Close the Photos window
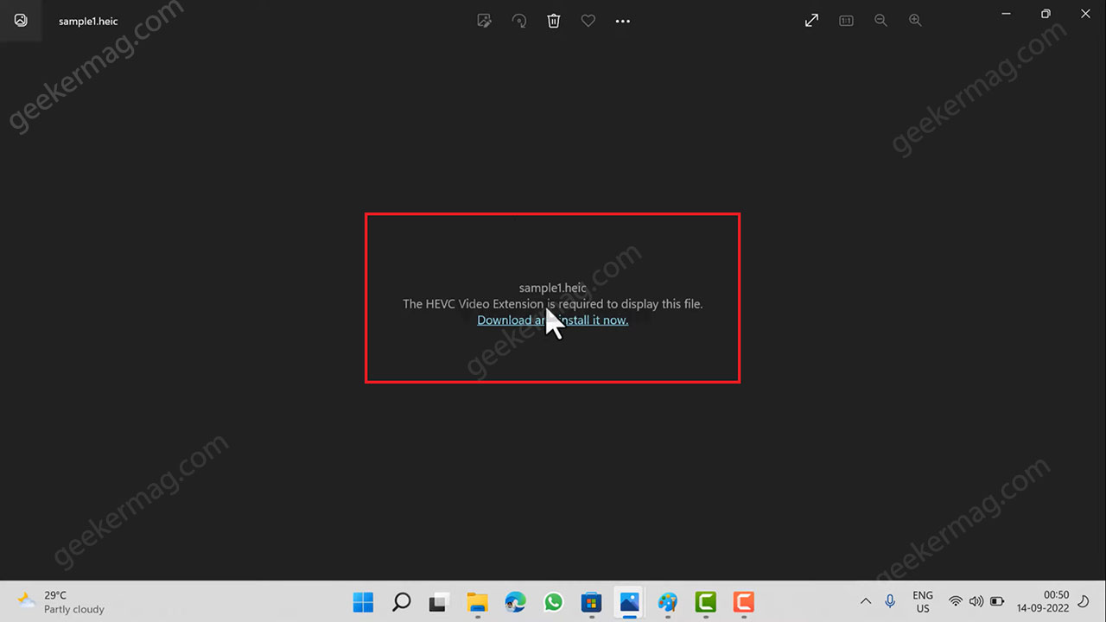Image resolution: width=1106 pixels, height=622 pixels. (1086, 14)
